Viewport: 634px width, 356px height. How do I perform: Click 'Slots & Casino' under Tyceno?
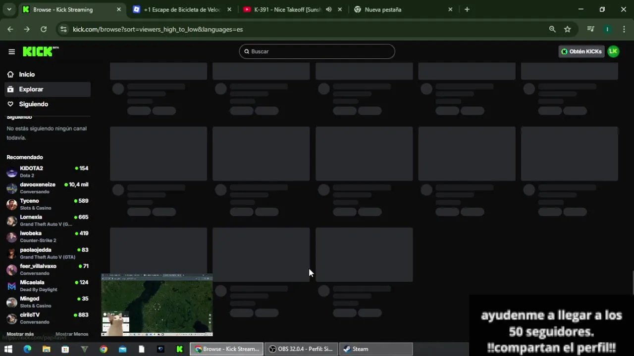(x=36, y=208)
